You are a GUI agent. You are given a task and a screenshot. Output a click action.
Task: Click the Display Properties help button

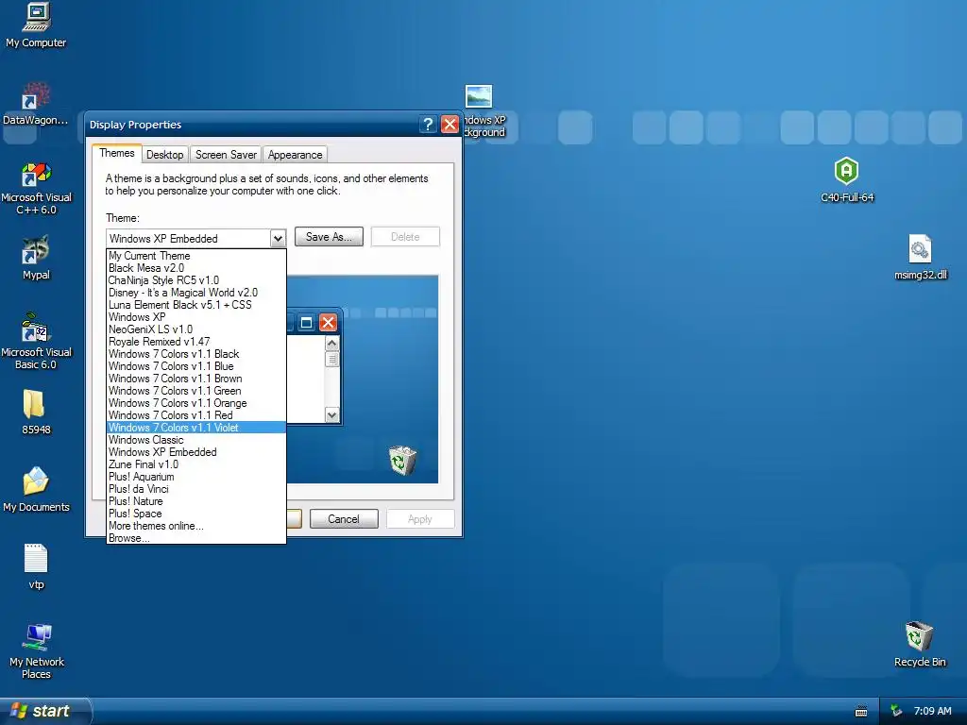pyautogui.click(x=428, y=125)
